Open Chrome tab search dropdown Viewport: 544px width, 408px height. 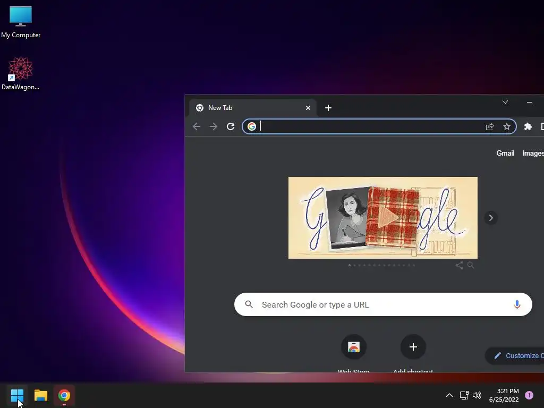click(505, 102)
